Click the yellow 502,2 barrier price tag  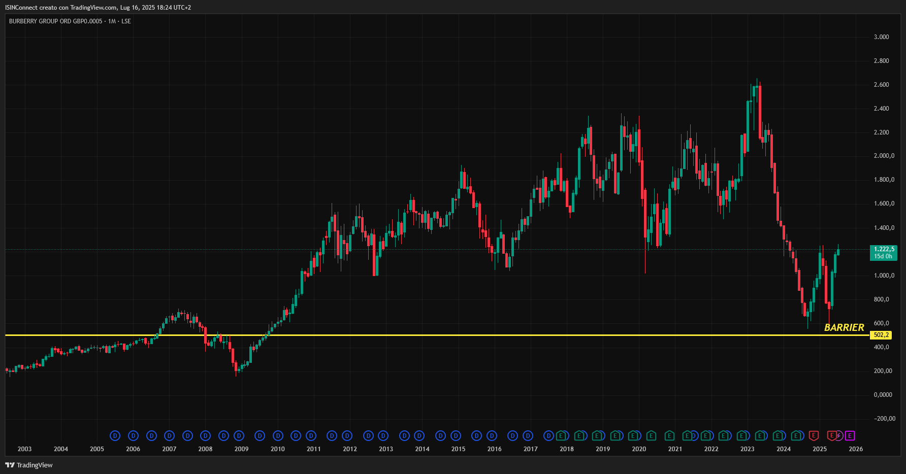pos(881,335)
